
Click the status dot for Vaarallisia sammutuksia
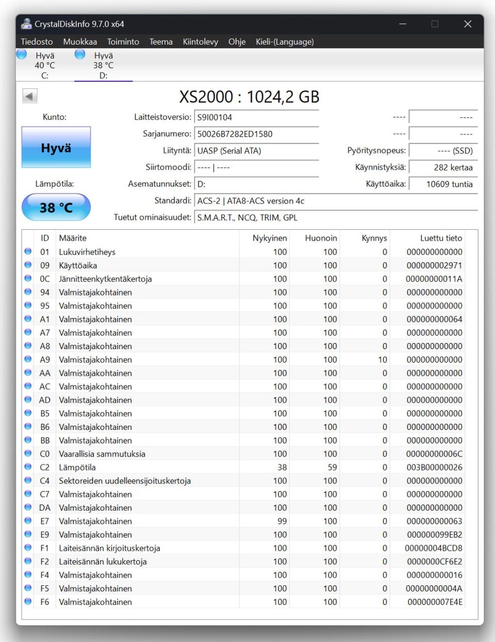pyautogui.click(x=28, y=453)
